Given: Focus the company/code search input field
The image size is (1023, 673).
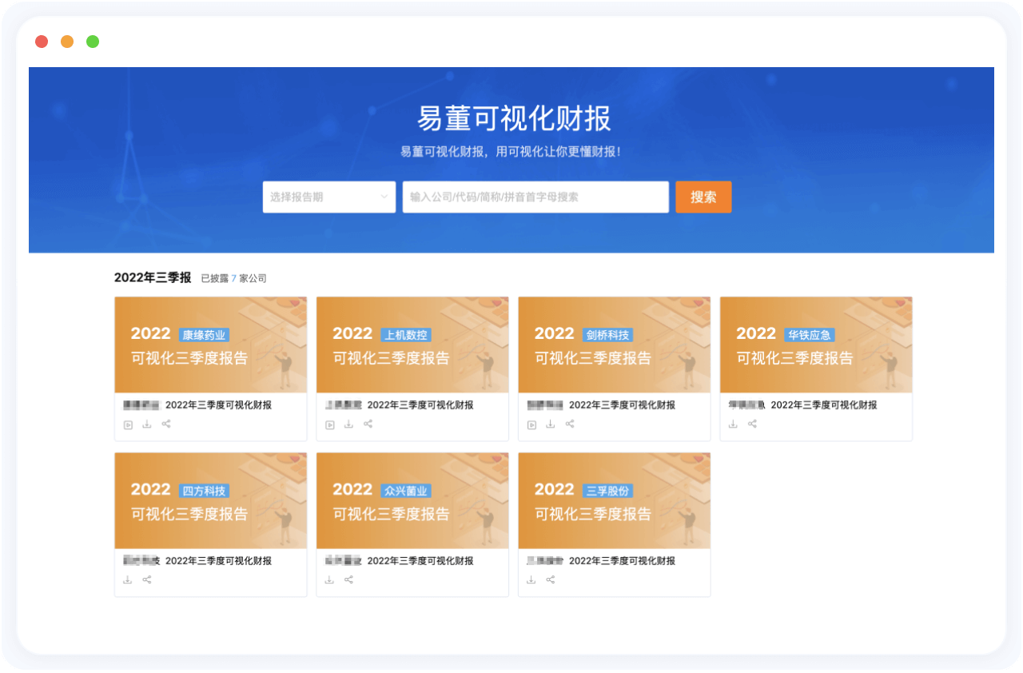Looking at the screenshot, I should pyautogui.click(x=535, y=197).
